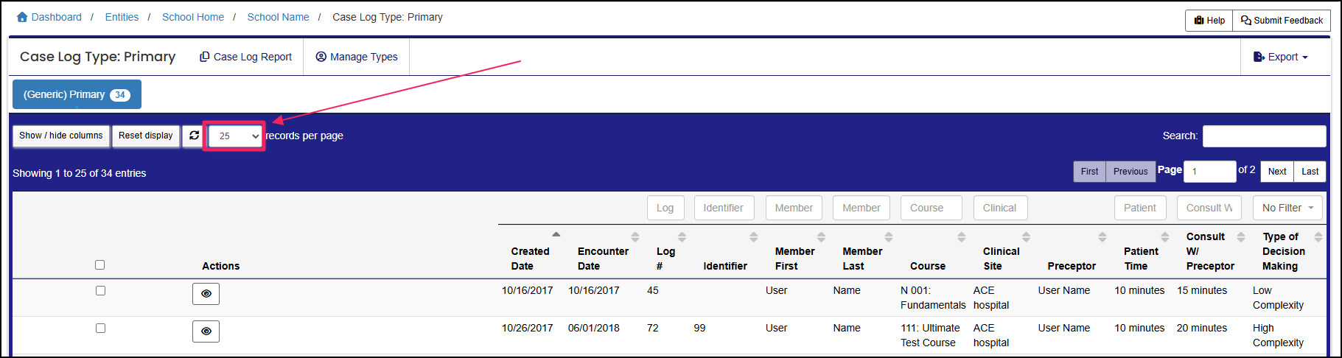Click identifier '99' cell
Viewport: 1342px width, 358px height.
pos(699,328)
